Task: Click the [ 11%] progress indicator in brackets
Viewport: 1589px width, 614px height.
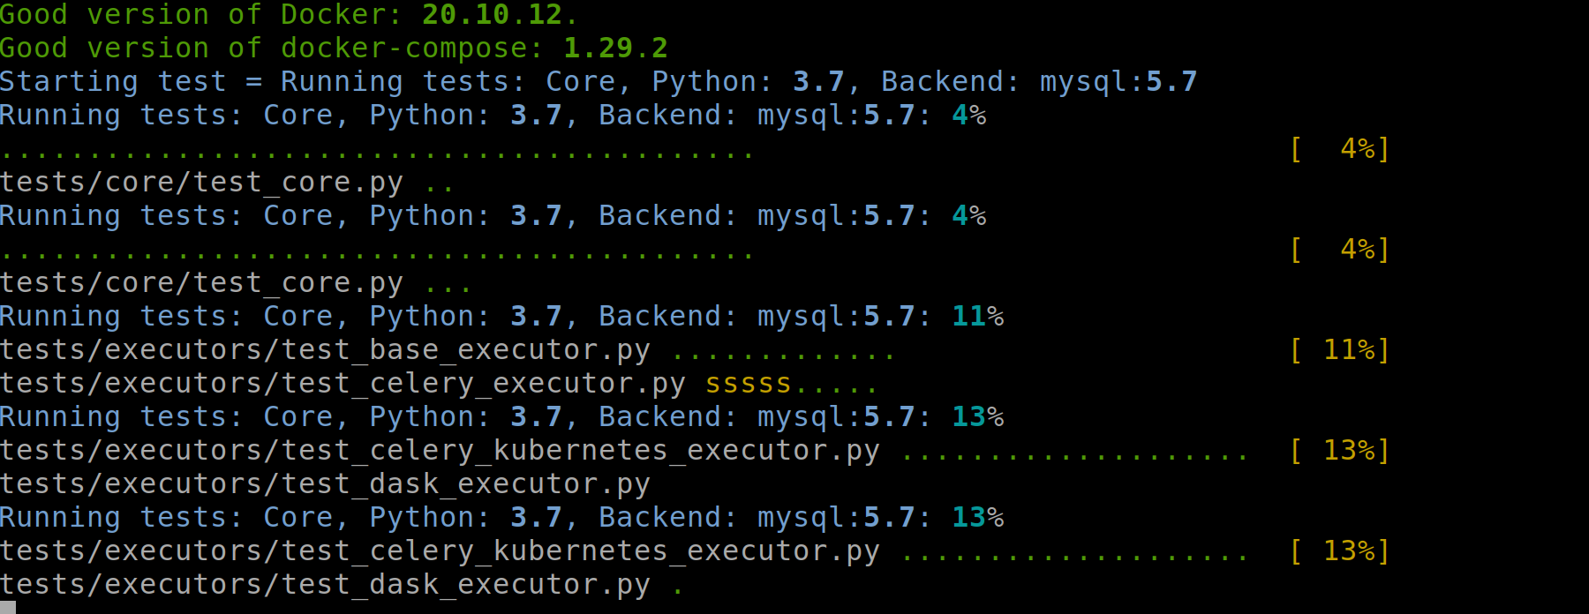Action: point(1339,349)
